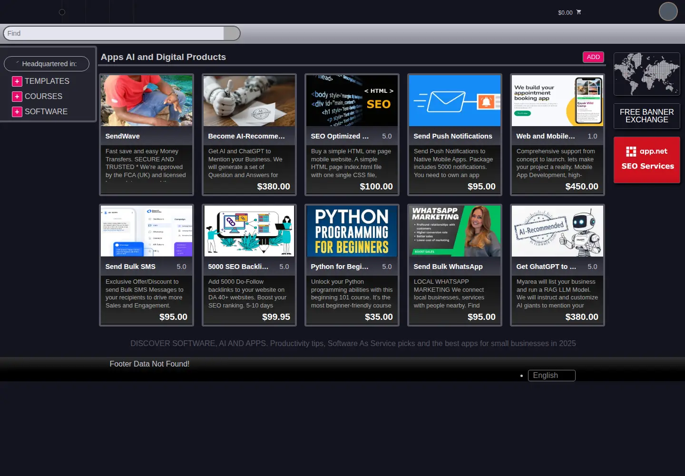The height and width of the screenshot is (476, 685).
Task: Open the Send Bulk SMS thumbnail
Action: click(147, 231)
